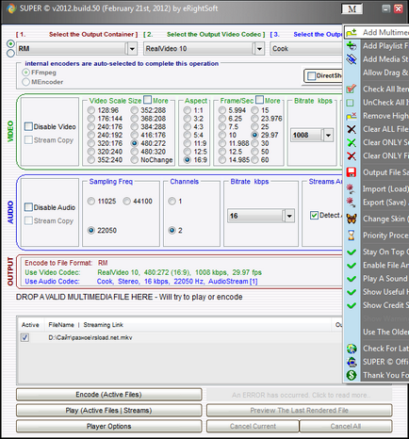Click the red X Clear ONLY icon
The width and height of the screenshot is (409, 439).
(x=352, y=155)
